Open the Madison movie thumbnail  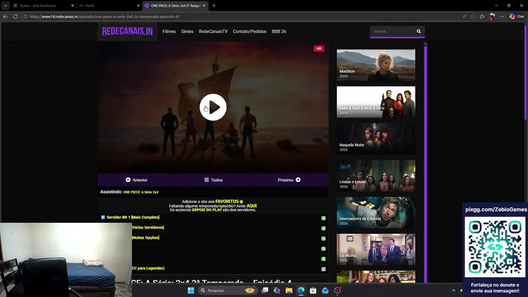click(376, 65)
